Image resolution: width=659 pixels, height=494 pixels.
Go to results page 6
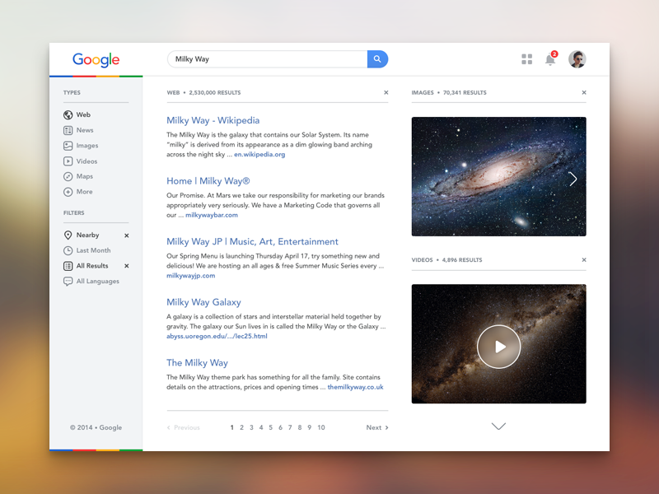pos(280,427)
